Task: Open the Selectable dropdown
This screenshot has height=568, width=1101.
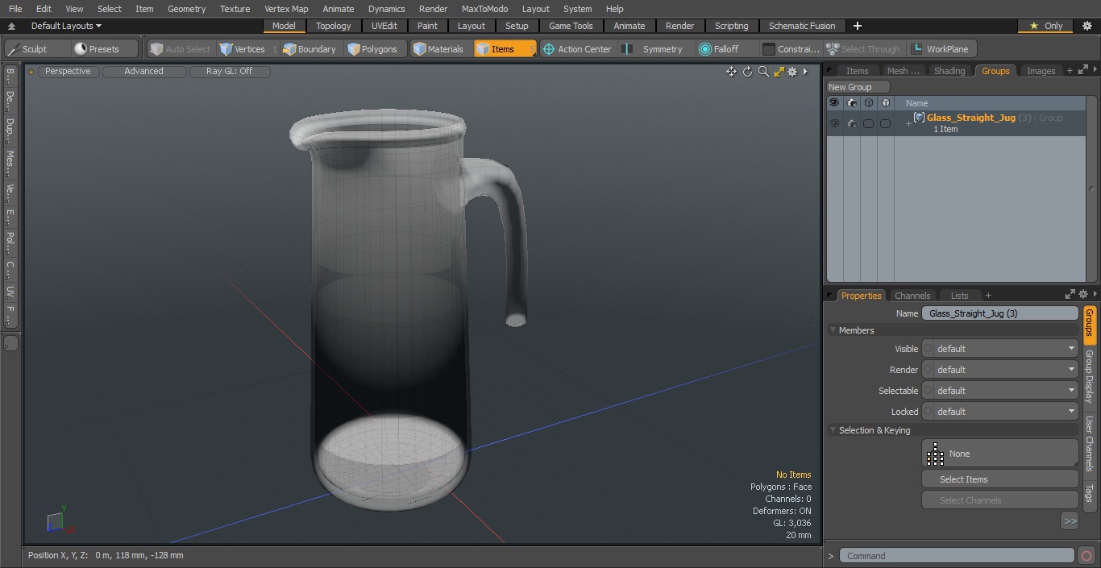Action: pyautogui.click(x=1000, y=391)
